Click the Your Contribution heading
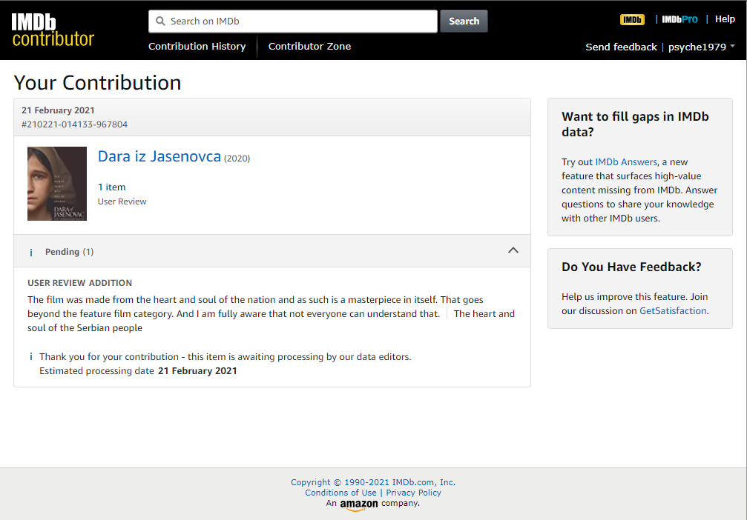 point(98,83)
